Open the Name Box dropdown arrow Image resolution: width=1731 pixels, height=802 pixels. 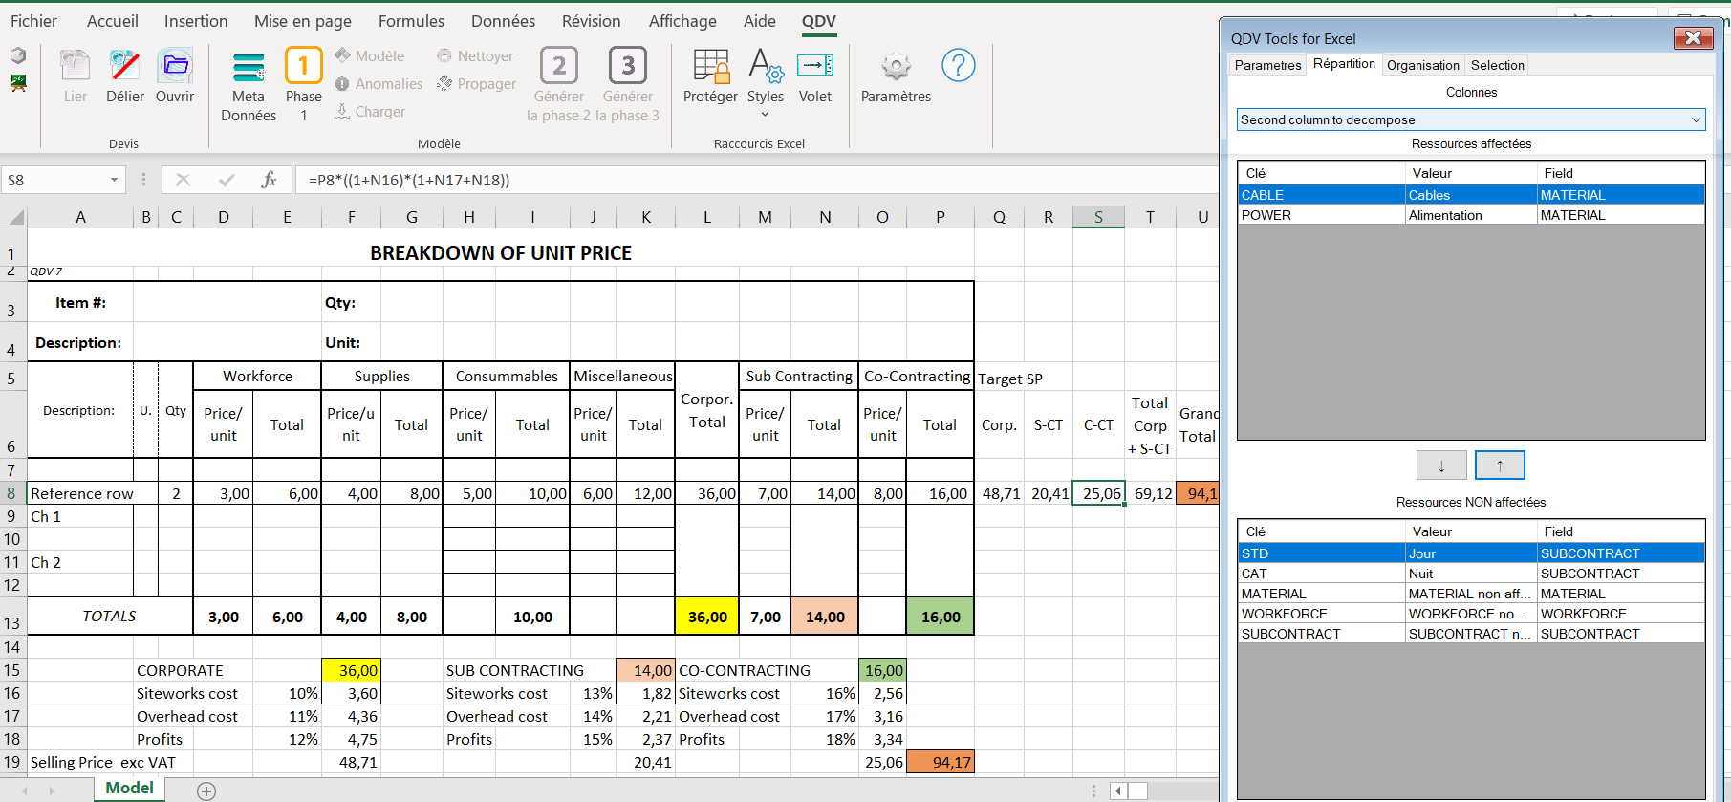click(x=114, y=180)
